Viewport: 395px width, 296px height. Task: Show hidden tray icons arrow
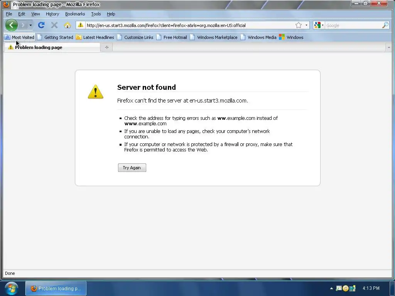(331, 288)
